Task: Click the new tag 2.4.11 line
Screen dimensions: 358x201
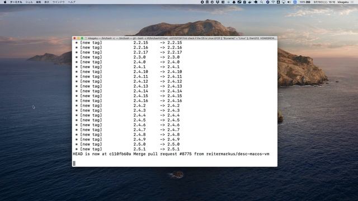Action: 129,76
